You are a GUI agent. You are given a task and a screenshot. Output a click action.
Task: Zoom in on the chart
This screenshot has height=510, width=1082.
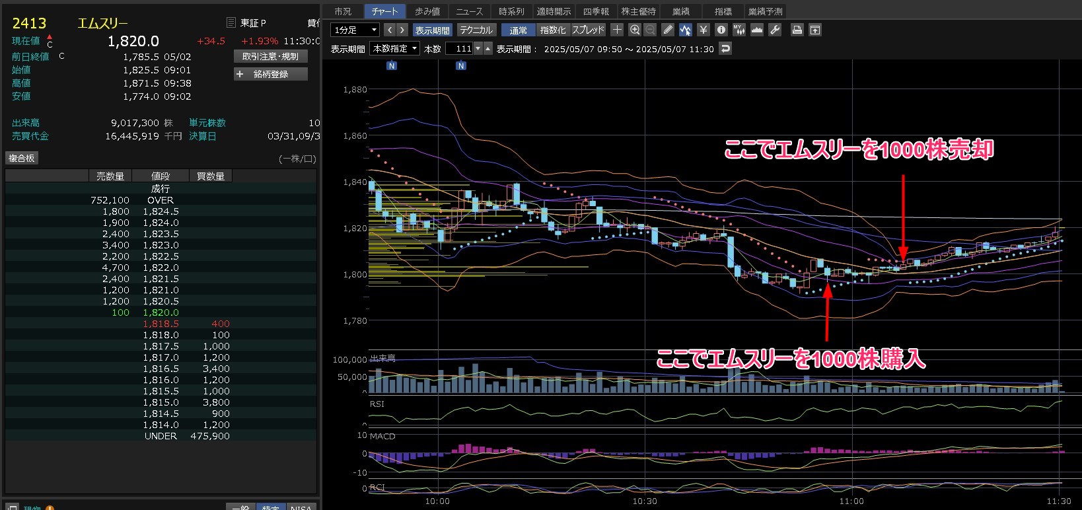tap(635, 30)
